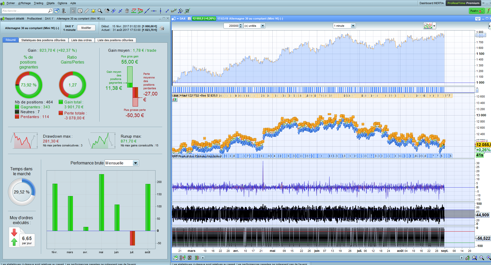Click the wrench and hammer settings icon

107,11
